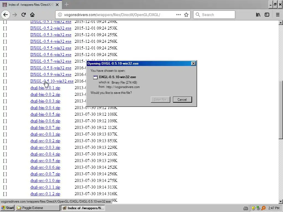Click the vertical scrollbar thumb
Image resolution: width=283 pixels, height=212 pixels.
[x=281, y=109]
